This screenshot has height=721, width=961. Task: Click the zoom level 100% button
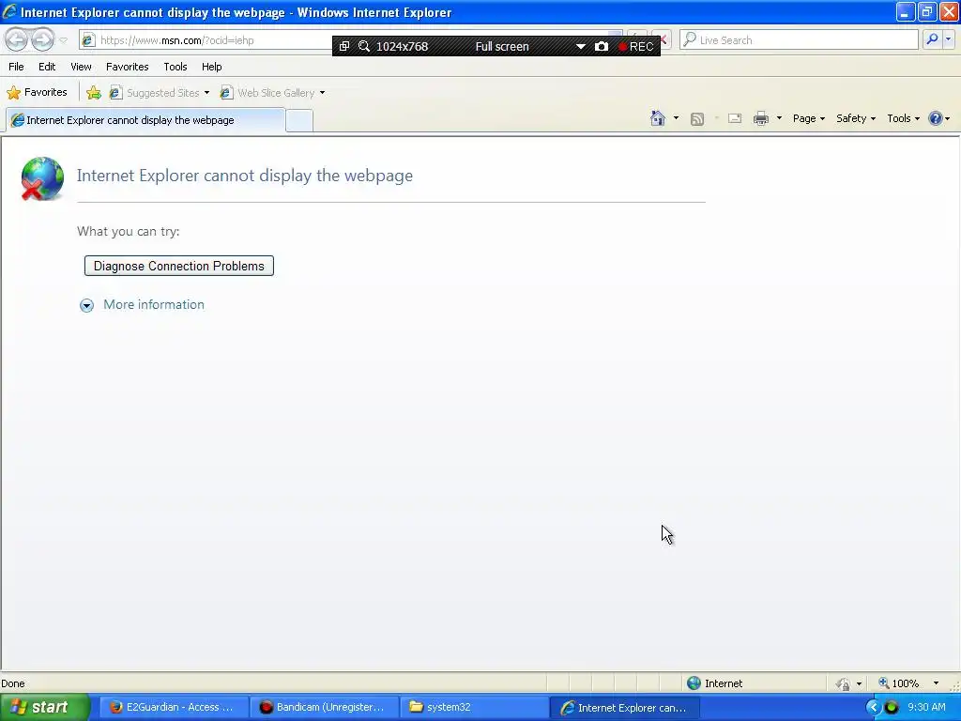click(898, 683)
